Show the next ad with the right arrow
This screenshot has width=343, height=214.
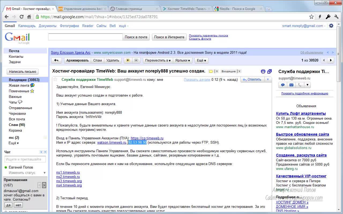[x=333, y=52]
